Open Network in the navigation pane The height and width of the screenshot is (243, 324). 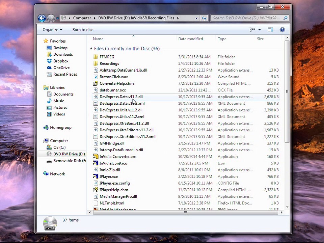tap(57, 174)
